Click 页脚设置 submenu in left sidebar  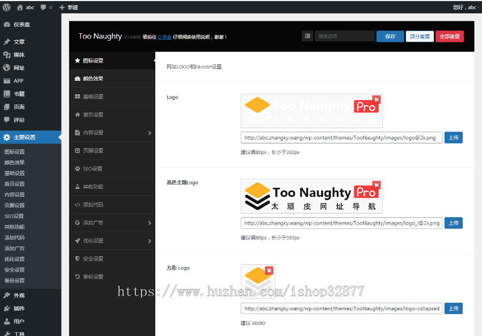pos(14,205)
